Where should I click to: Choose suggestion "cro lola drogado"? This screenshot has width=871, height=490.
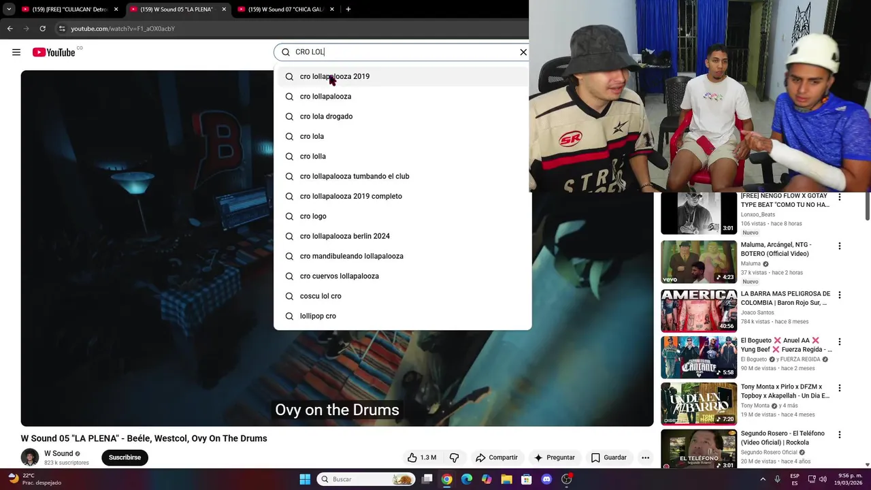click(402, 116)
